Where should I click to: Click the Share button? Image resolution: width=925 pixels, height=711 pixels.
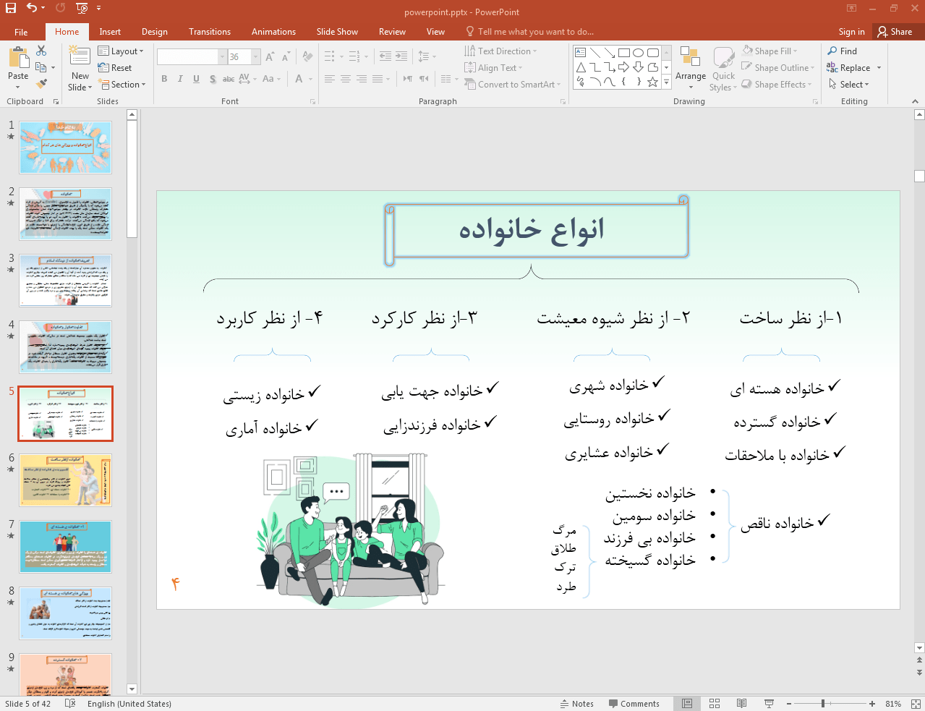click(895, 31)
